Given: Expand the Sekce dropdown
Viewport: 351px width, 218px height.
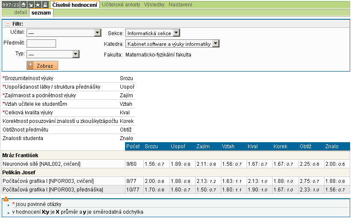Looking at the screenshot, I should click(x=152, y=33).
